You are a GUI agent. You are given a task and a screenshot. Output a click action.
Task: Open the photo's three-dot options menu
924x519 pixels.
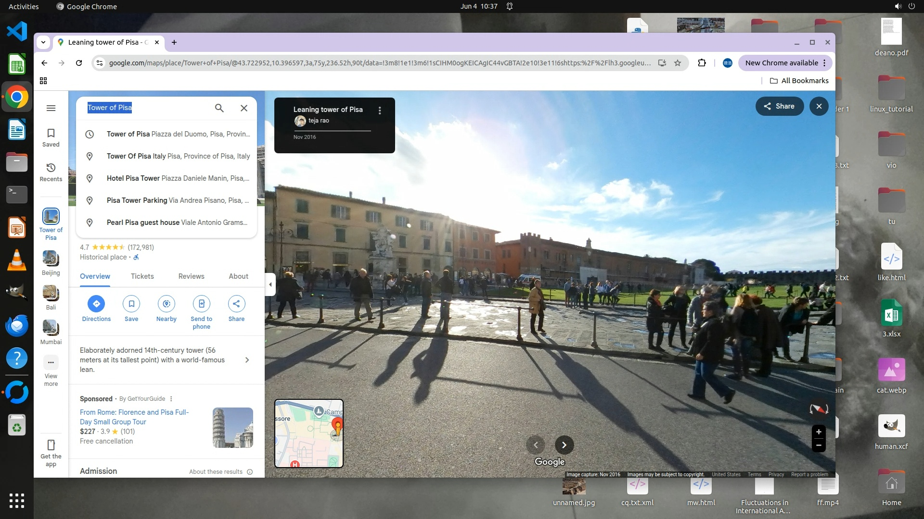380,111
